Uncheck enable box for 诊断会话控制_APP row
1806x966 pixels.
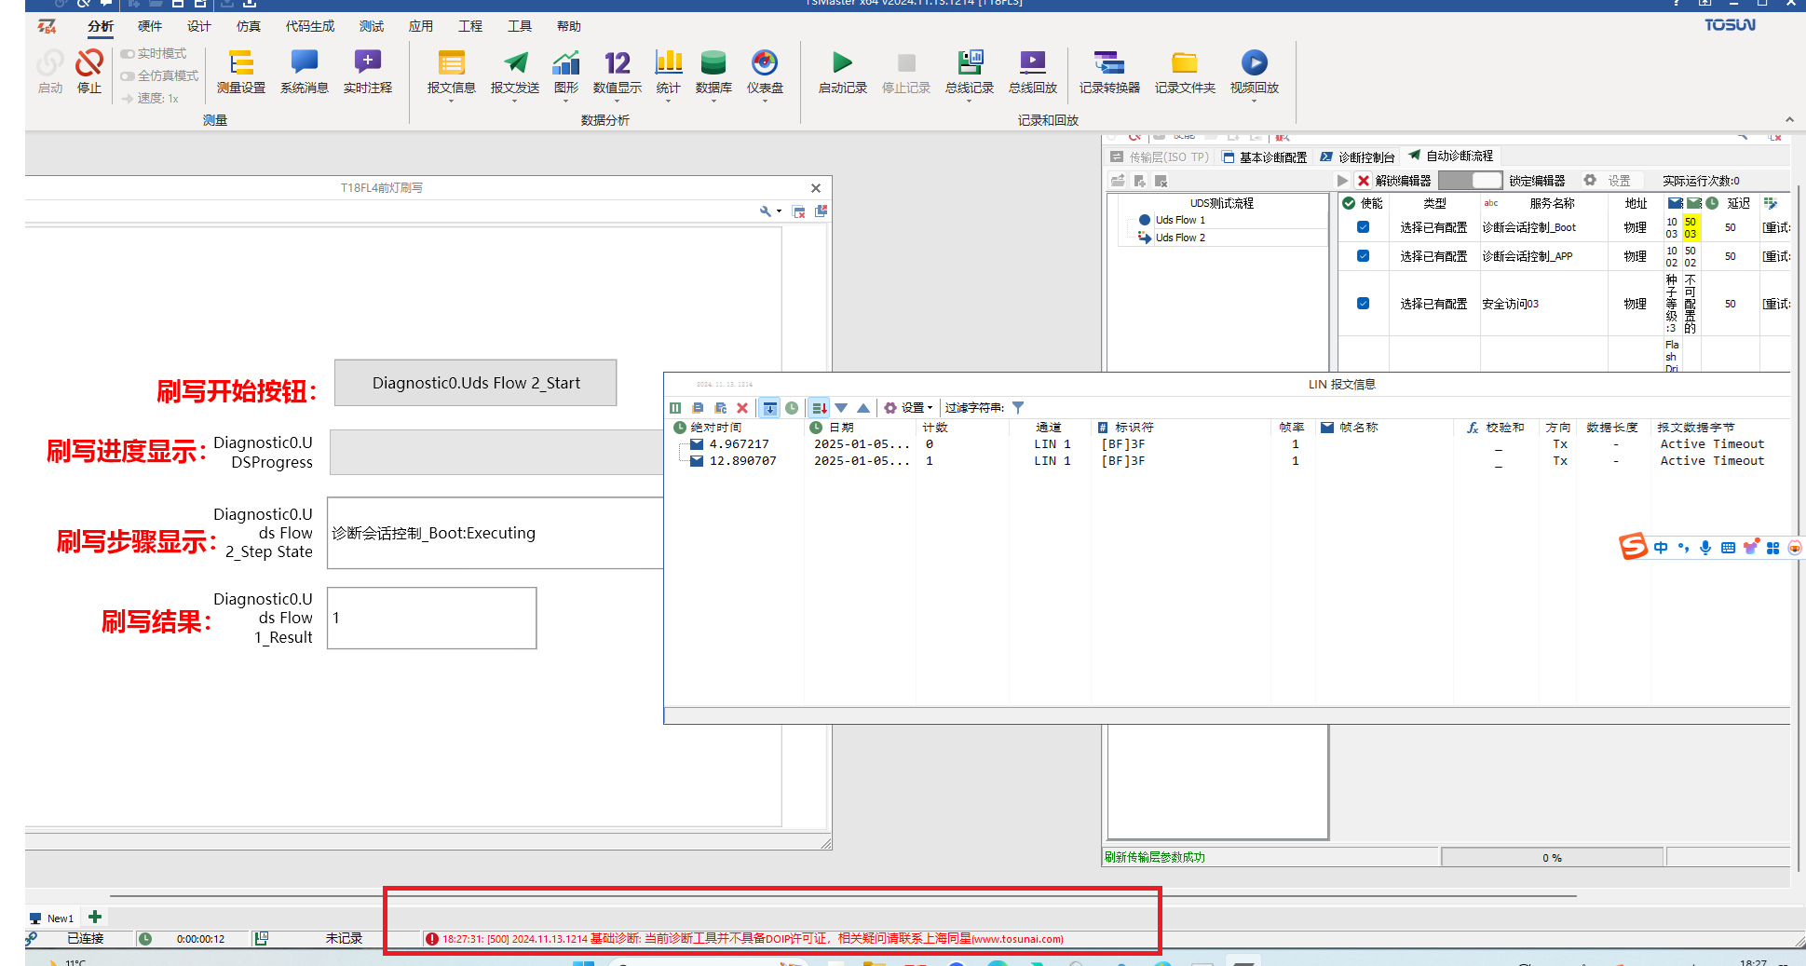tap(1363, 256)
